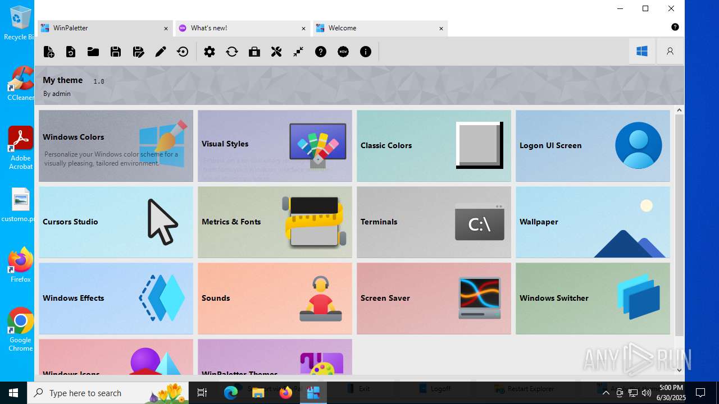Click the Windows logo button at top right

[x=642, y=51]
